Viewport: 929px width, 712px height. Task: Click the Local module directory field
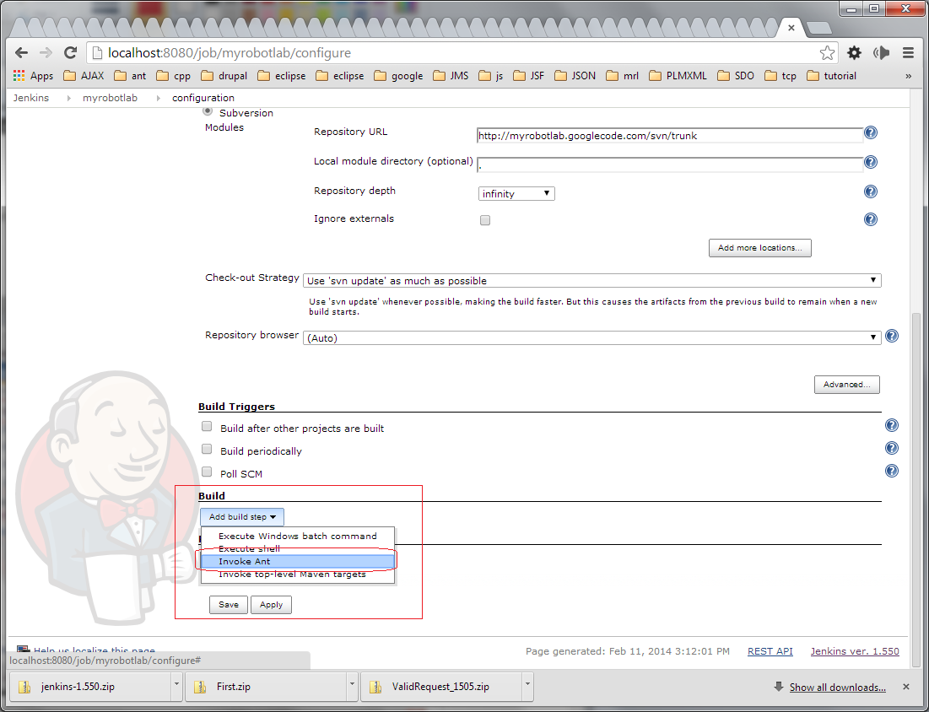(x=669, y=165)
